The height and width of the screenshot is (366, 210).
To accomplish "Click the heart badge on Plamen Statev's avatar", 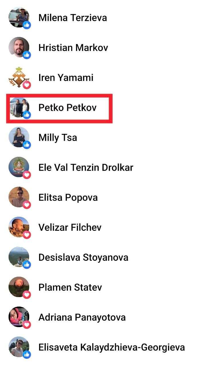I will pyautogui.click(x=27, y=295).
